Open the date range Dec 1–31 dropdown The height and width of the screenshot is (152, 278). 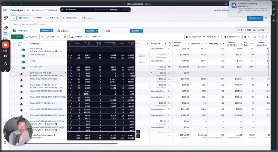(x=252, y=30)
